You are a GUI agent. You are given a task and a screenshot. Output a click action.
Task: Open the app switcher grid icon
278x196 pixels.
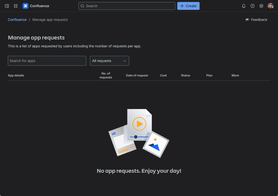[x=16, y=6]
